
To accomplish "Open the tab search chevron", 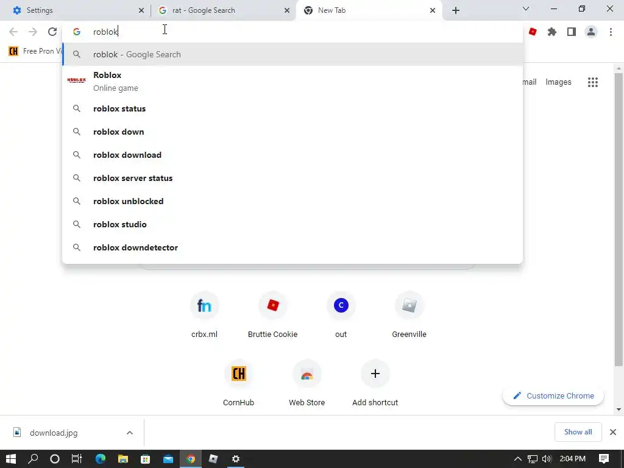I will (x=526, y=9).
